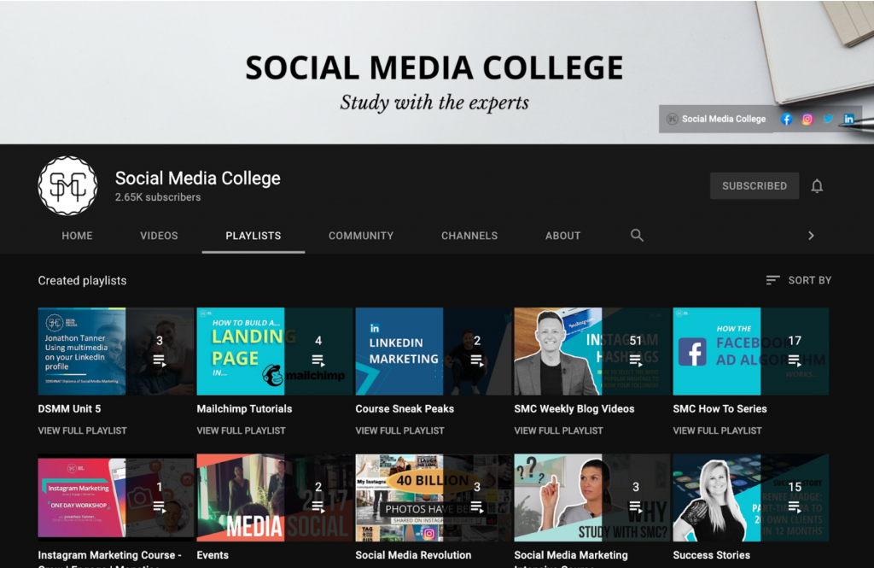Click playlist queue icon on Course Sneak Peaks
This screenshot has height=568, width=874.
point(477,361)
